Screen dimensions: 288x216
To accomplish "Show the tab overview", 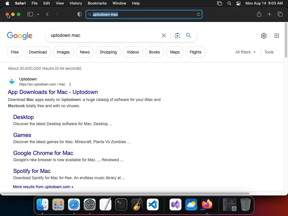I will 280,14.
